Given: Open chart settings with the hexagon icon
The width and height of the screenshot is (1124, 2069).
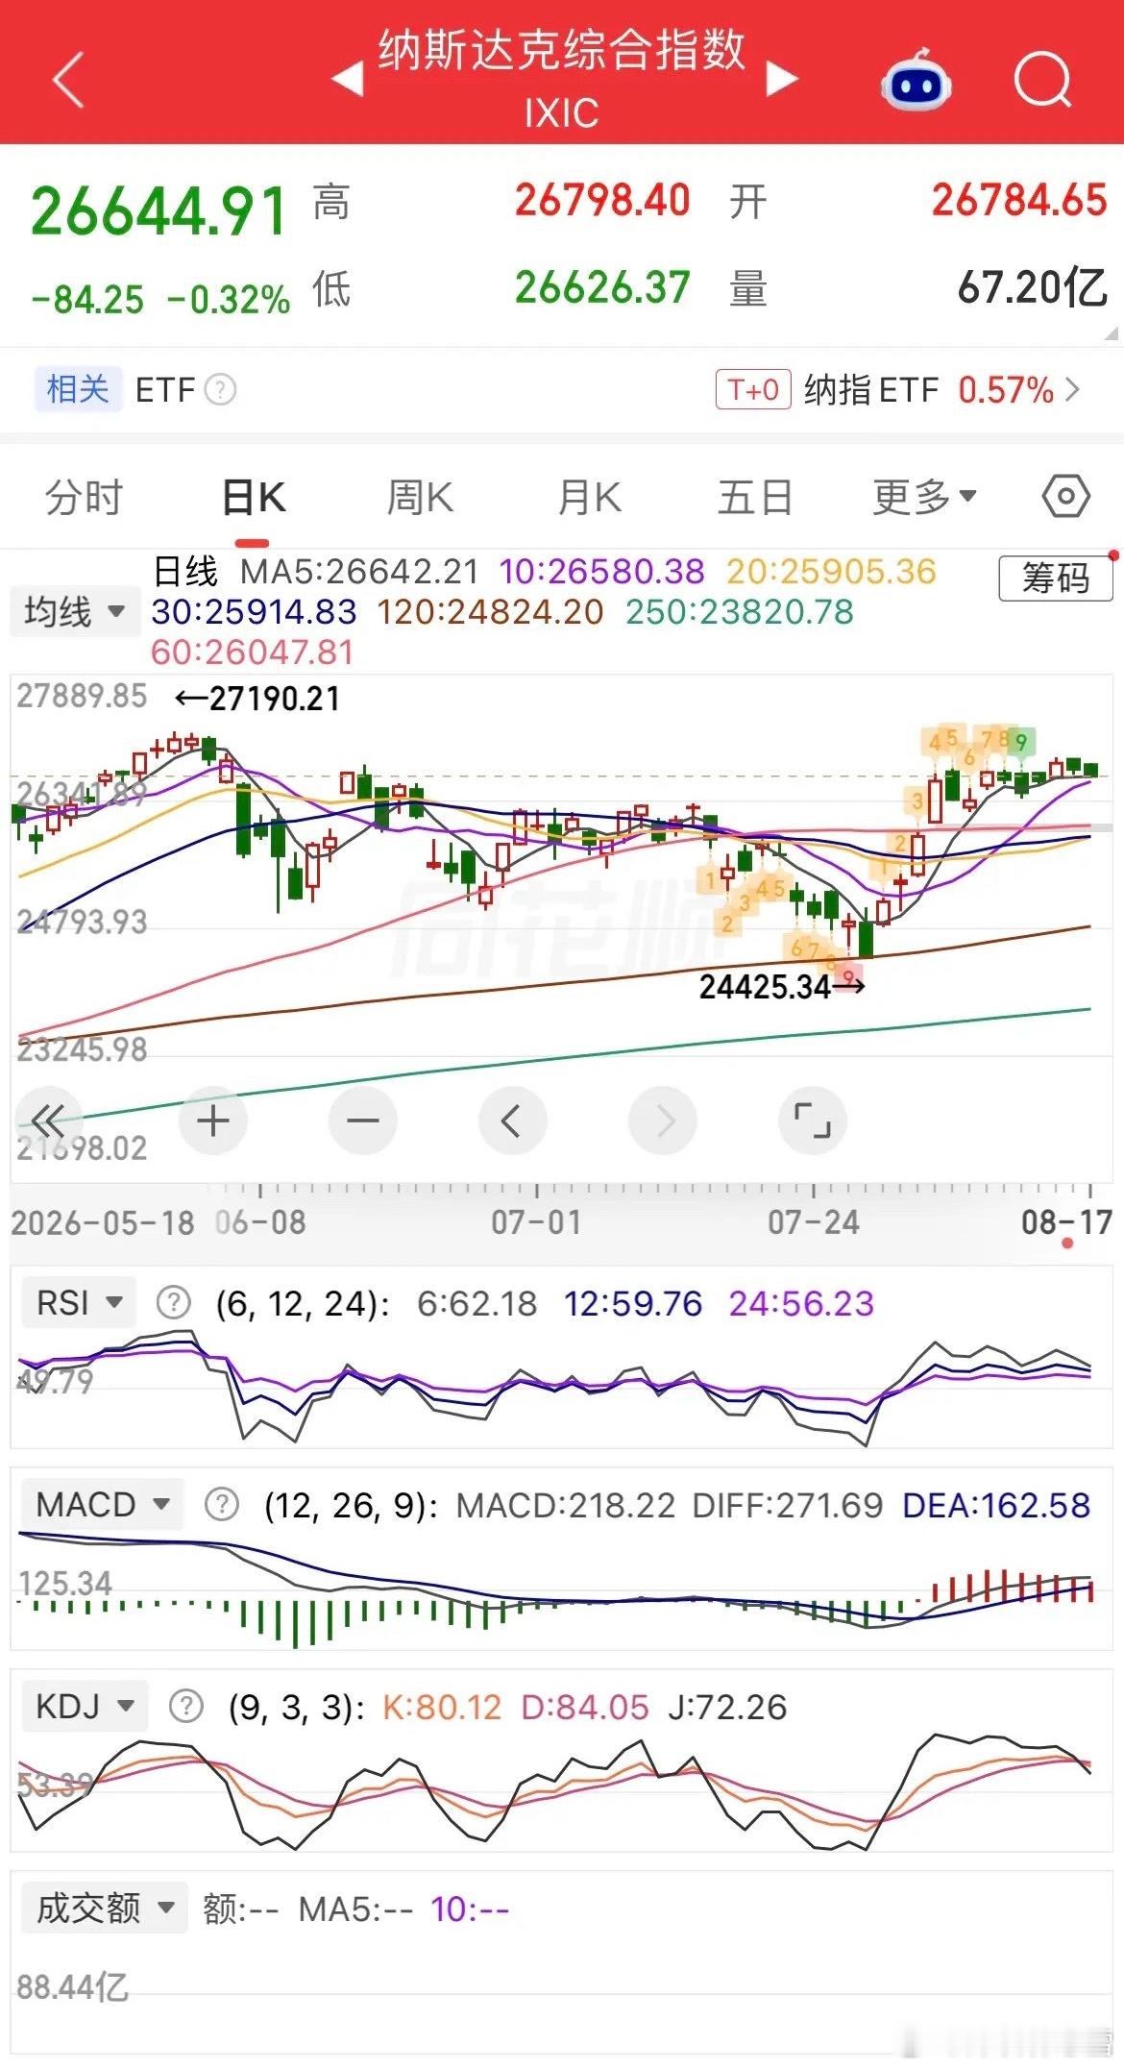Looking at the screenshot, I should point(1065,497).
